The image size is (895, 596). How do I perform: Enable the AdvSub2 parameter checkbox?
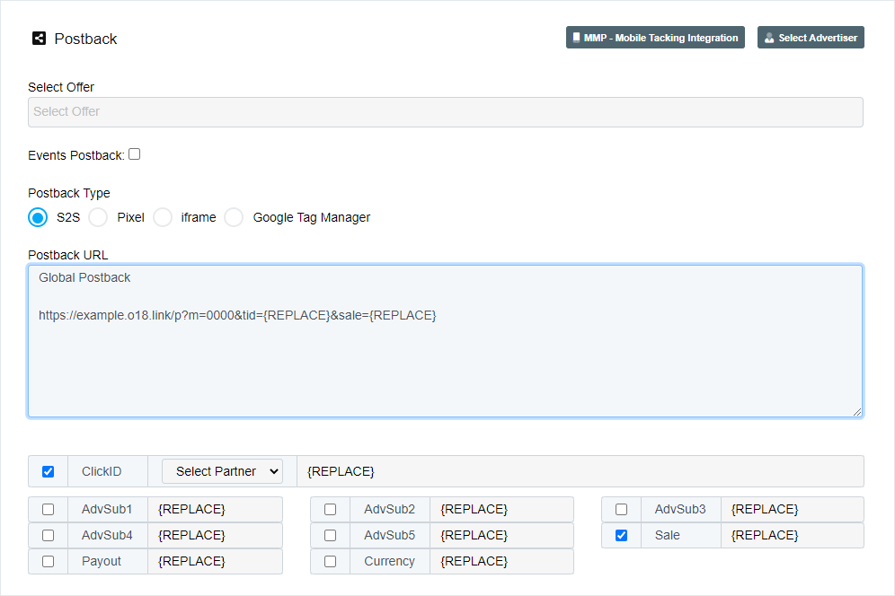pyautogui.click(x=331, y=509)
